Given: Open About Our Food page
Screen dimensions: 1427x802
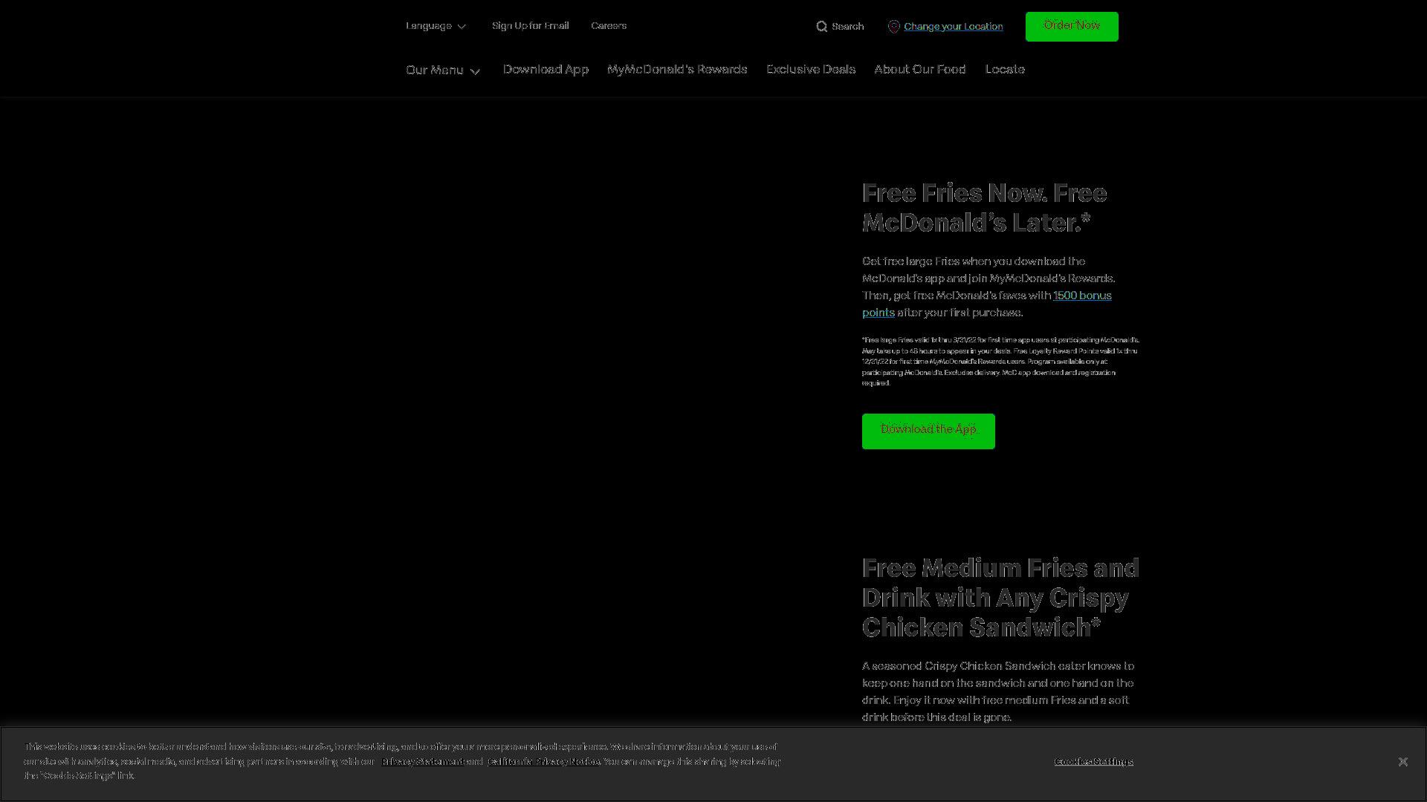Looking at the screenshot, I should [920, 69].
